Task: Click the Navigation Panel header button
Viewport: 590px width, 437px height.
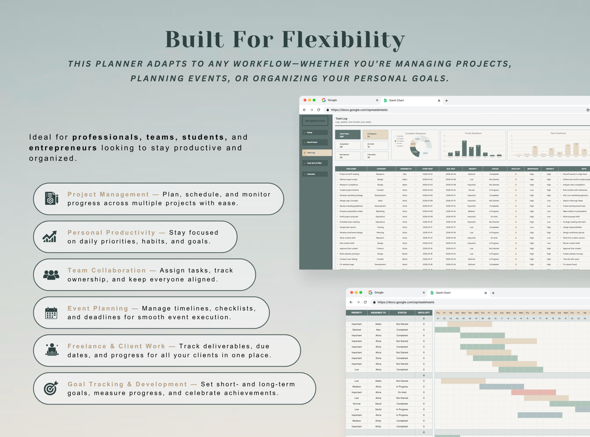Action: (315, 121)
